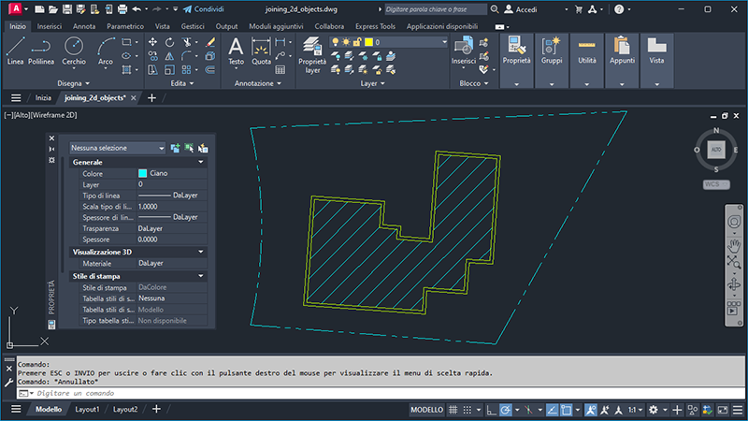
Task: Open the Nessuna selezione dropdown
Action: pyautogui.click(x=117, y=148)
